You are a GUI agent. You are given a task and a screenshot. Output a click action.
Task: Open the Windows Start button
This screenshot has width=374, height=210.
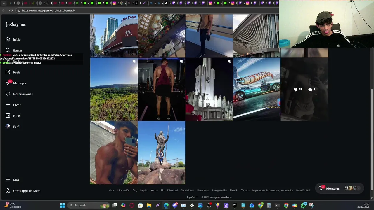pos(62,205)
